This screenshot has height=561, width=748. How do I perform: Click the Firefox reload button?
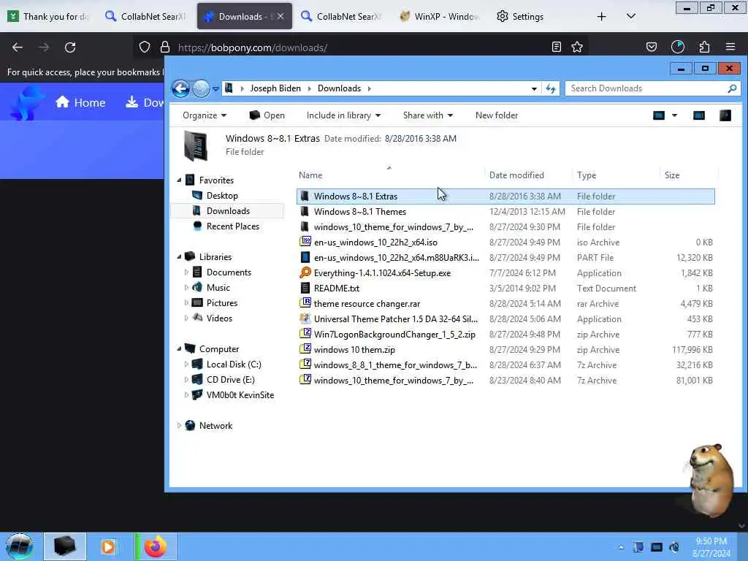coord(70,47)
